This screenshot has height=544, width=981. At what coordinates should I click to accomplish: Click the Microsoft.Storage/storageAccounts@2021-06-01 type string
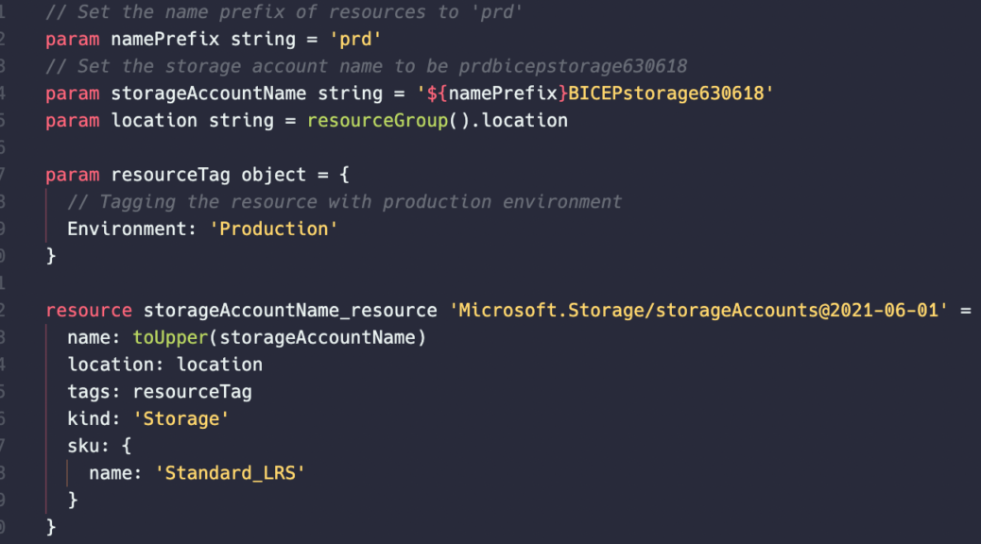click(x=698, y=310)
